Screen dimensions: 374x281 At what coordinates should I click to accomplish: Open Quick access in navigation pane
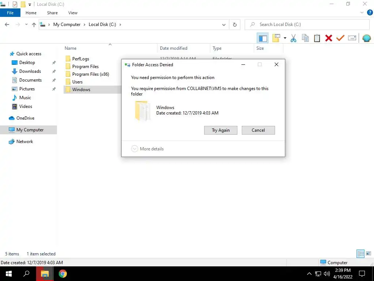(28, 54)
